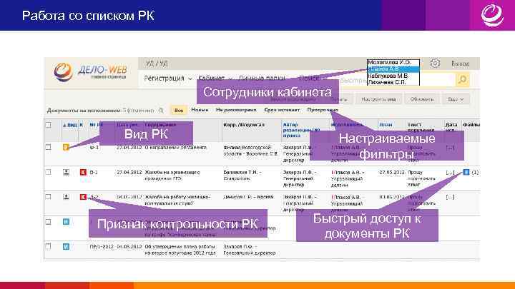This screenshot has width=515, height=289.
Task: Click the Филиал Вологодской области correspondent cell
Action: point(251,151)
